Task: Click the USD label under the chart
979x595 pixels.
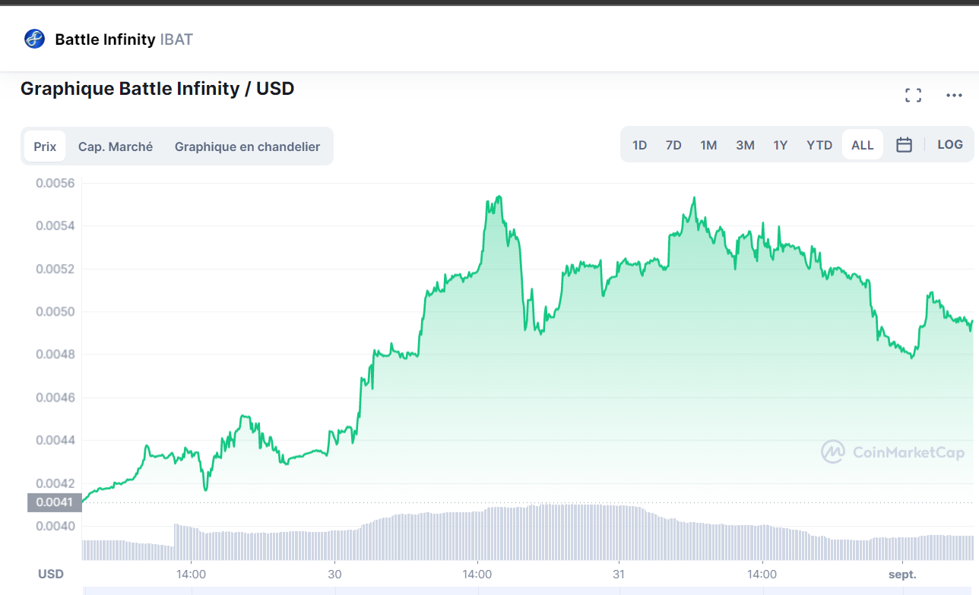Action: [x=51, y=575]
